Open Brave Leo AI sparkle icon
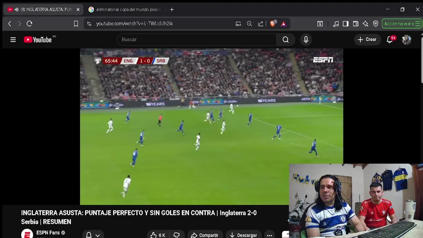423x238 pixels. pos(365,23)
